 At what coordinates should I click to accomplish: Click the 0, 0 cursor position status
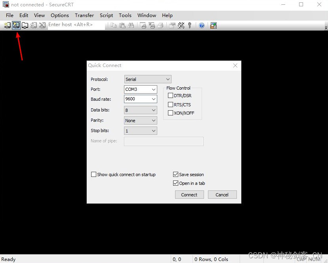(x=177, y=259)
